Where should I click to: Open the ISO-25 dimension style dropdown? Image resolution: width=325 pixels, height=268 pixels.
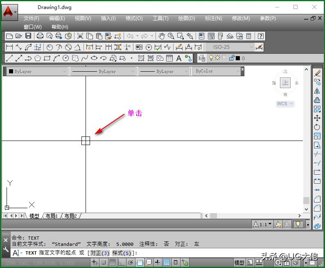(x=229, y=47)
